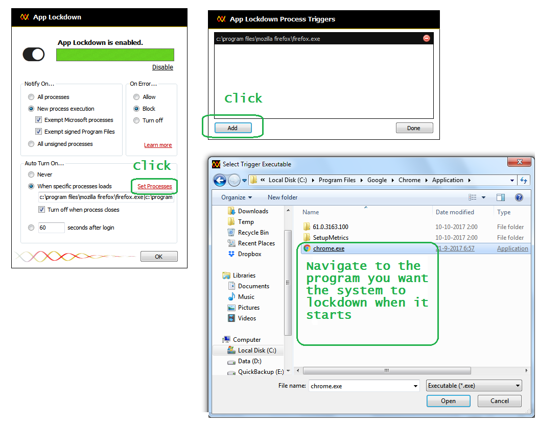This screenshot has height=427, width=538.
Task: Click the 60 seconds input field
Action: point(51,228)
